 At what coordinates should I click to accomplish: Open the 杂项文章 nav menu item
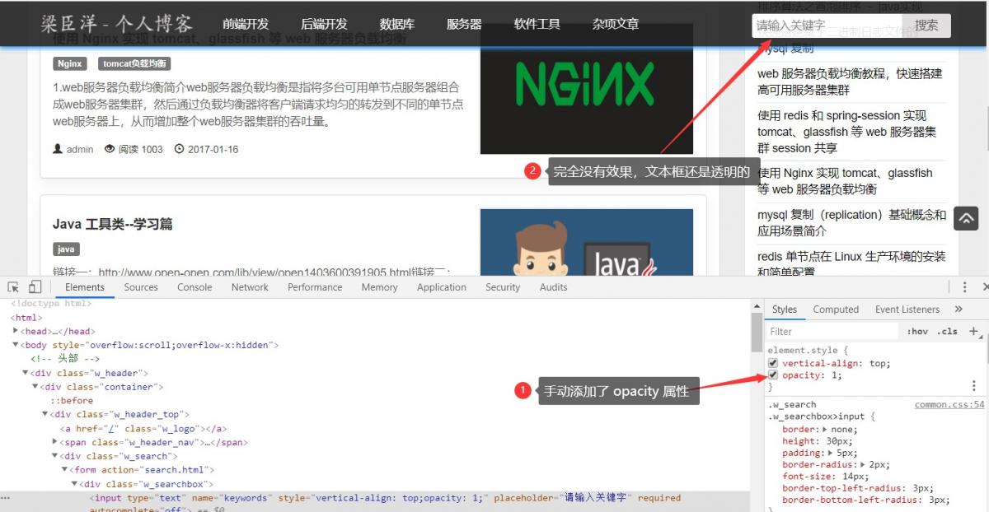click(x=616, y=24)
